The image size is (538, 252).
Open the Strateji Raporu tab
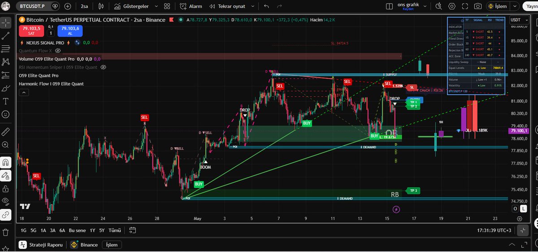[x=41, y=245]
